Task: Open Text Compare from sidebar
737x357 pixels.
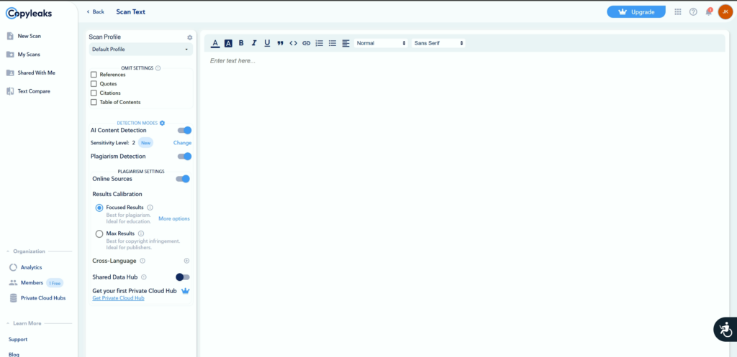Action: pos(33,91)
